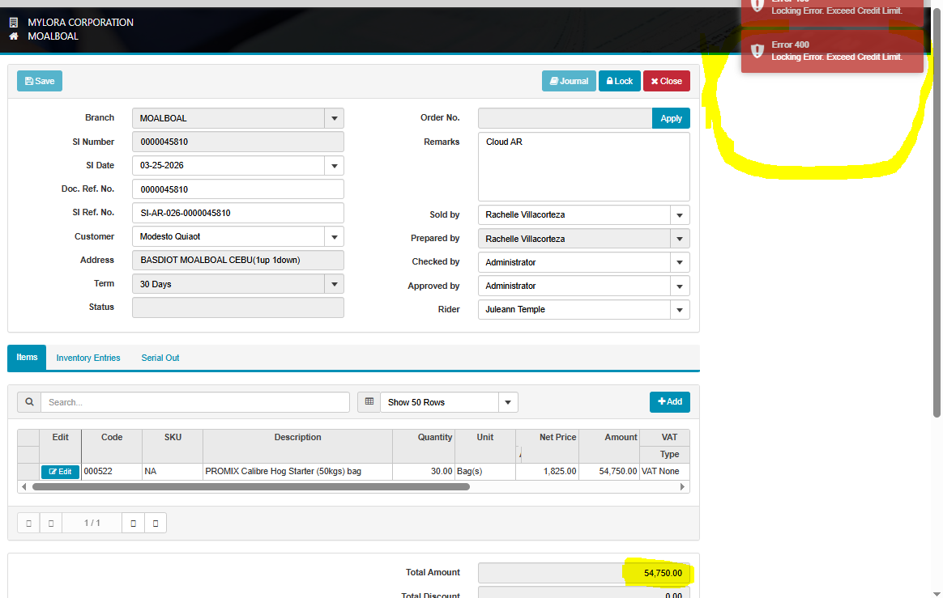The image size is (943, 598).
Task: Click the table grid icon beside Show 50 Rows
Action: 369,402
